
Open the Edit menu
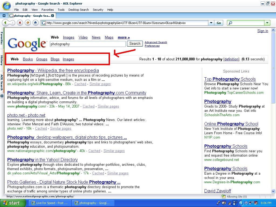(x=25, y=10)
